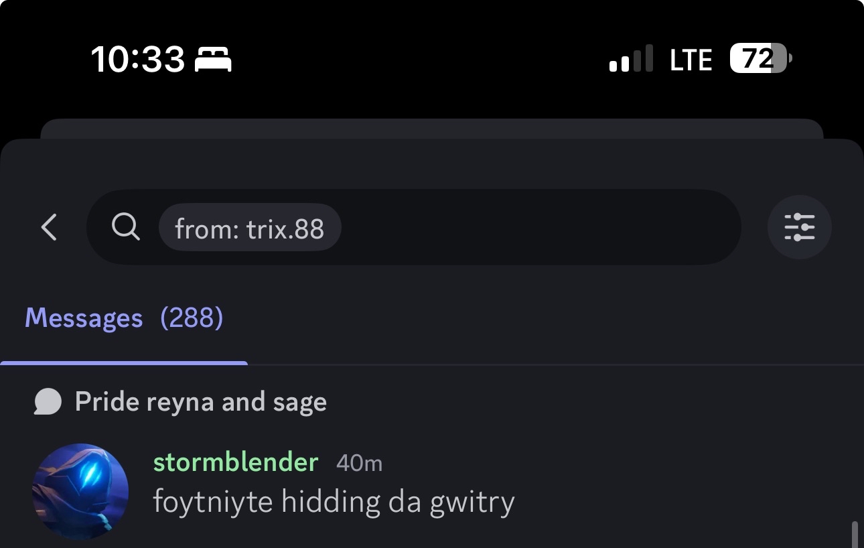Viewport: 864px width, 548px height.
Task: Open the "Pride reyna and sage" thread
Action: click(201, 402)
